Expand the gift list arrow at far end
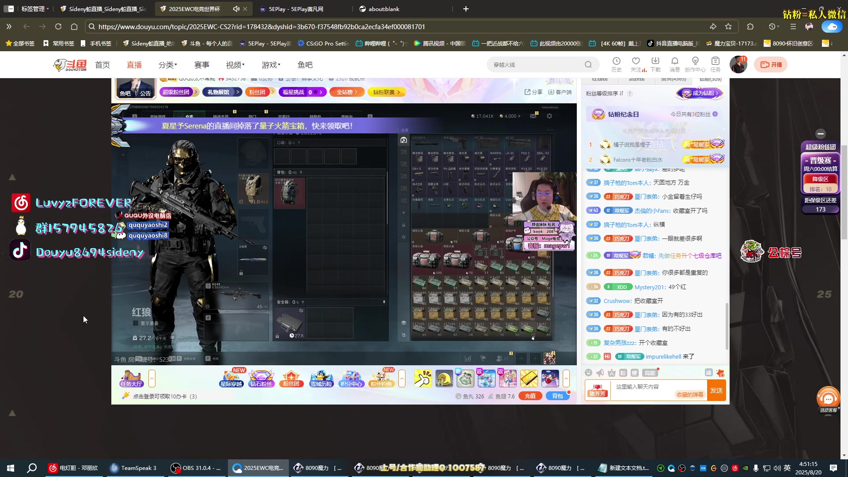 tap(566, 379)
